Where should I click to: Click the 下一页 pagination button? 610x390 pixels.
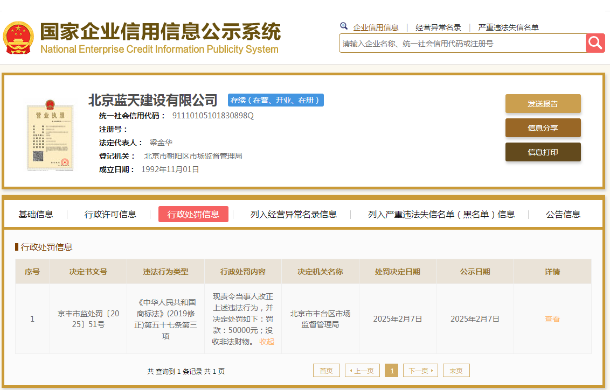[x=420, y=370]
